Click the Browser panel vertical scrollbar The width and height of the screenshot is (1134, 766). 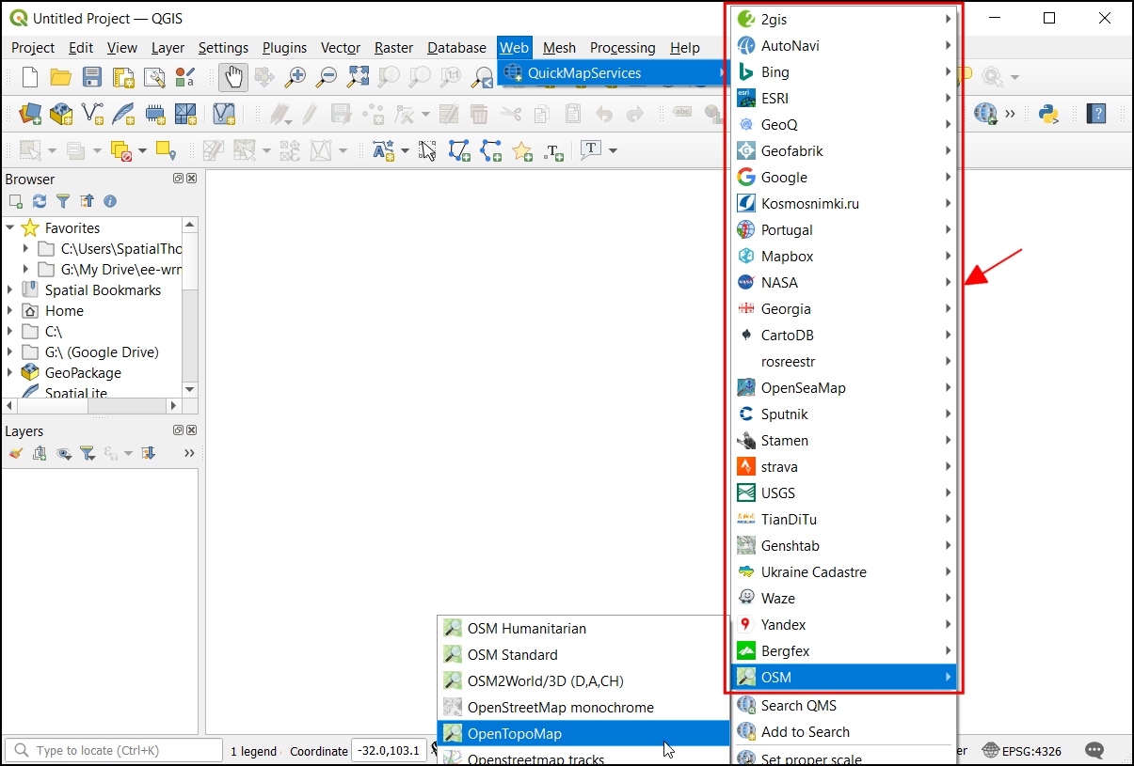pos(189,306)
